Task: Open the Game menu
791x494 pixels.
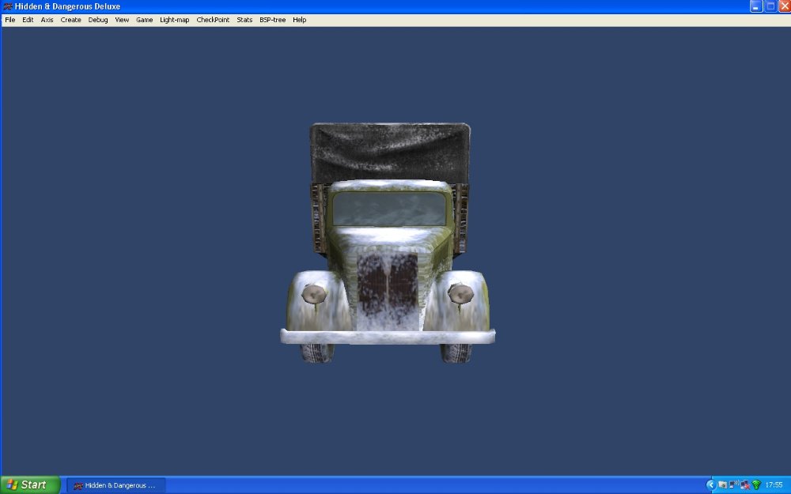Action: pos(144,20)
